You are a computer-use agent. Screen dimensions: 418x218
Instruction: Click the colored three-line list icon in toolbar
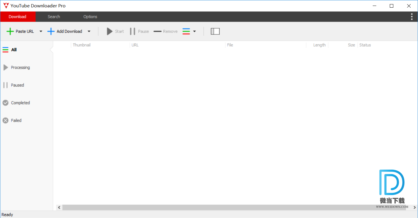[x=186, y=31]
